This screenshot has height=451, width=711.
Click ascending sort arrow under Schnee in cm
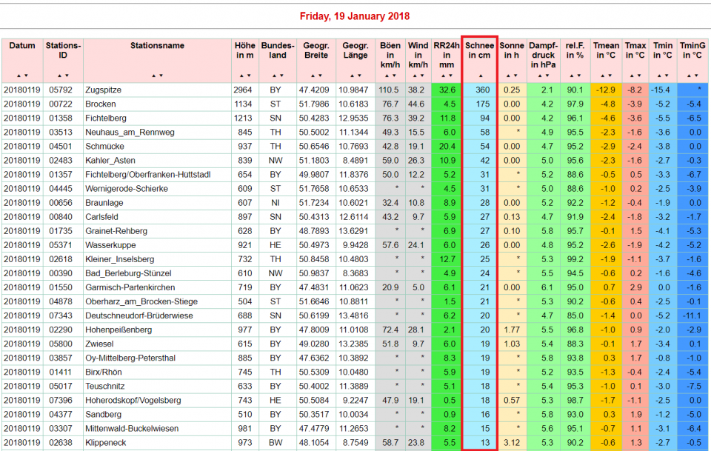coord(480,76)
